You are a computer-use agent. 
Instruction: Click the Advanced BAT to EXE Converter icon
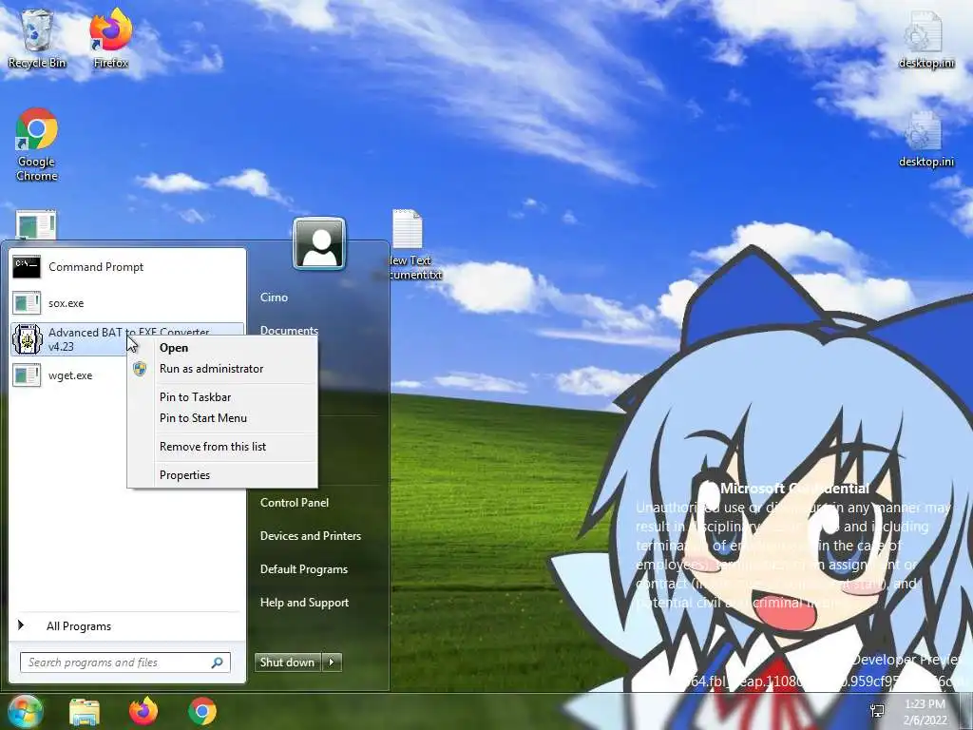tap(27, 339)
